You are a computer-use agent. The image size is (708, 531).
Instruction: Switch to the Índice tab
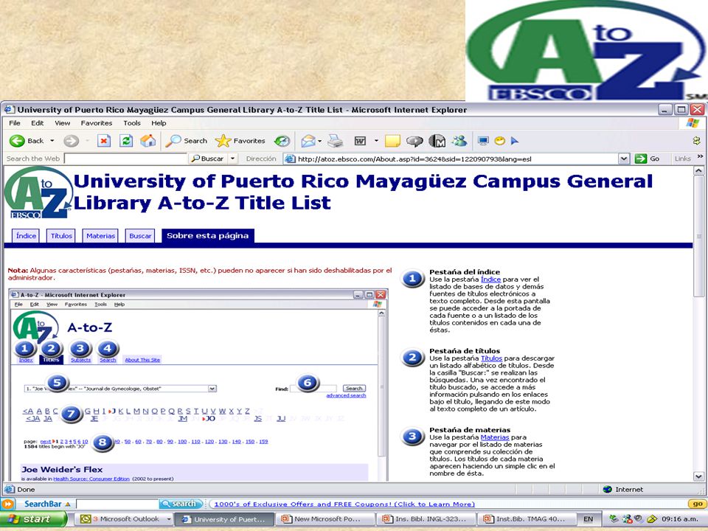pyautogui.click(x=26, y=236)
